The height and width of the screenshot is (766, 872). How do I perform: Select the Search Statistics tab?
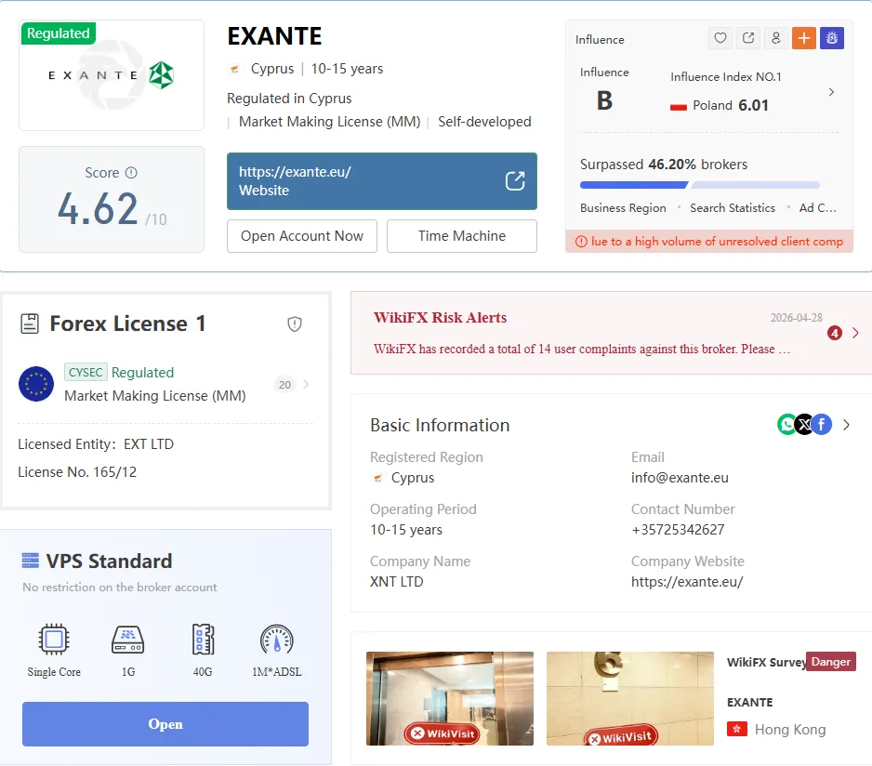(x=733, y=207)
